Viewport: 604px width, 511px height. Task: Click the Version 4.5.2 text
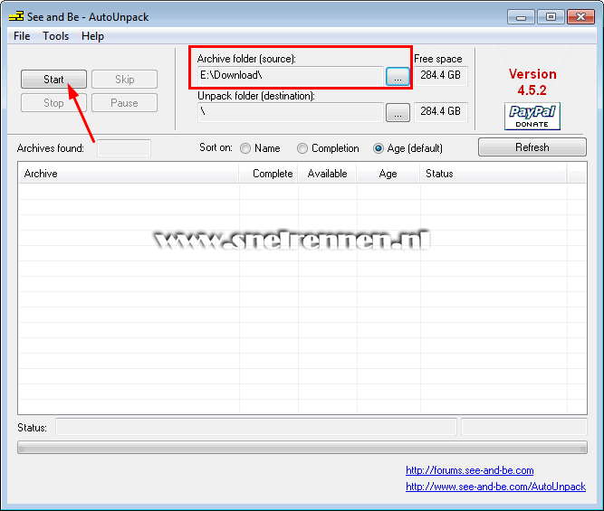(x=532, y=82)
